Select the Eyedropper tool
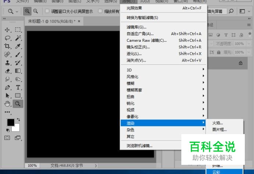Screen dimensions: 254x174 tap(18, 46)
